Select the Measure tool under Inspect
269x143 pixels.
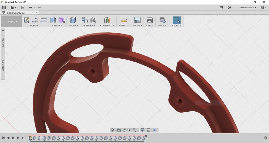point(124,20)
